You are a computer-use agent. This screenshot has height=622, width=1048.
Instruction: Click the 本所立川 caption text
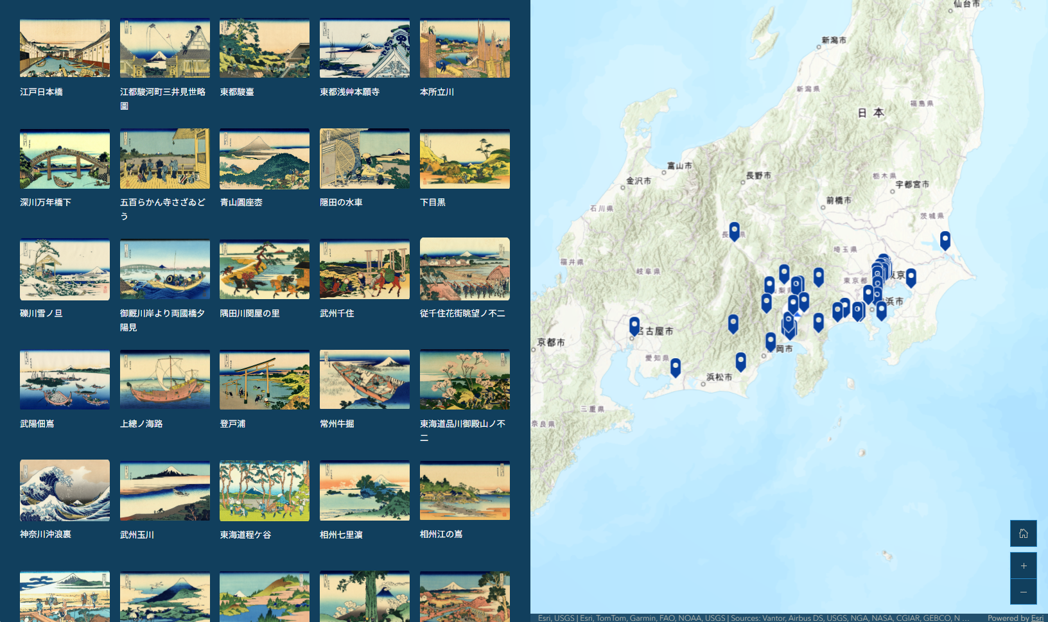[437, 92]
